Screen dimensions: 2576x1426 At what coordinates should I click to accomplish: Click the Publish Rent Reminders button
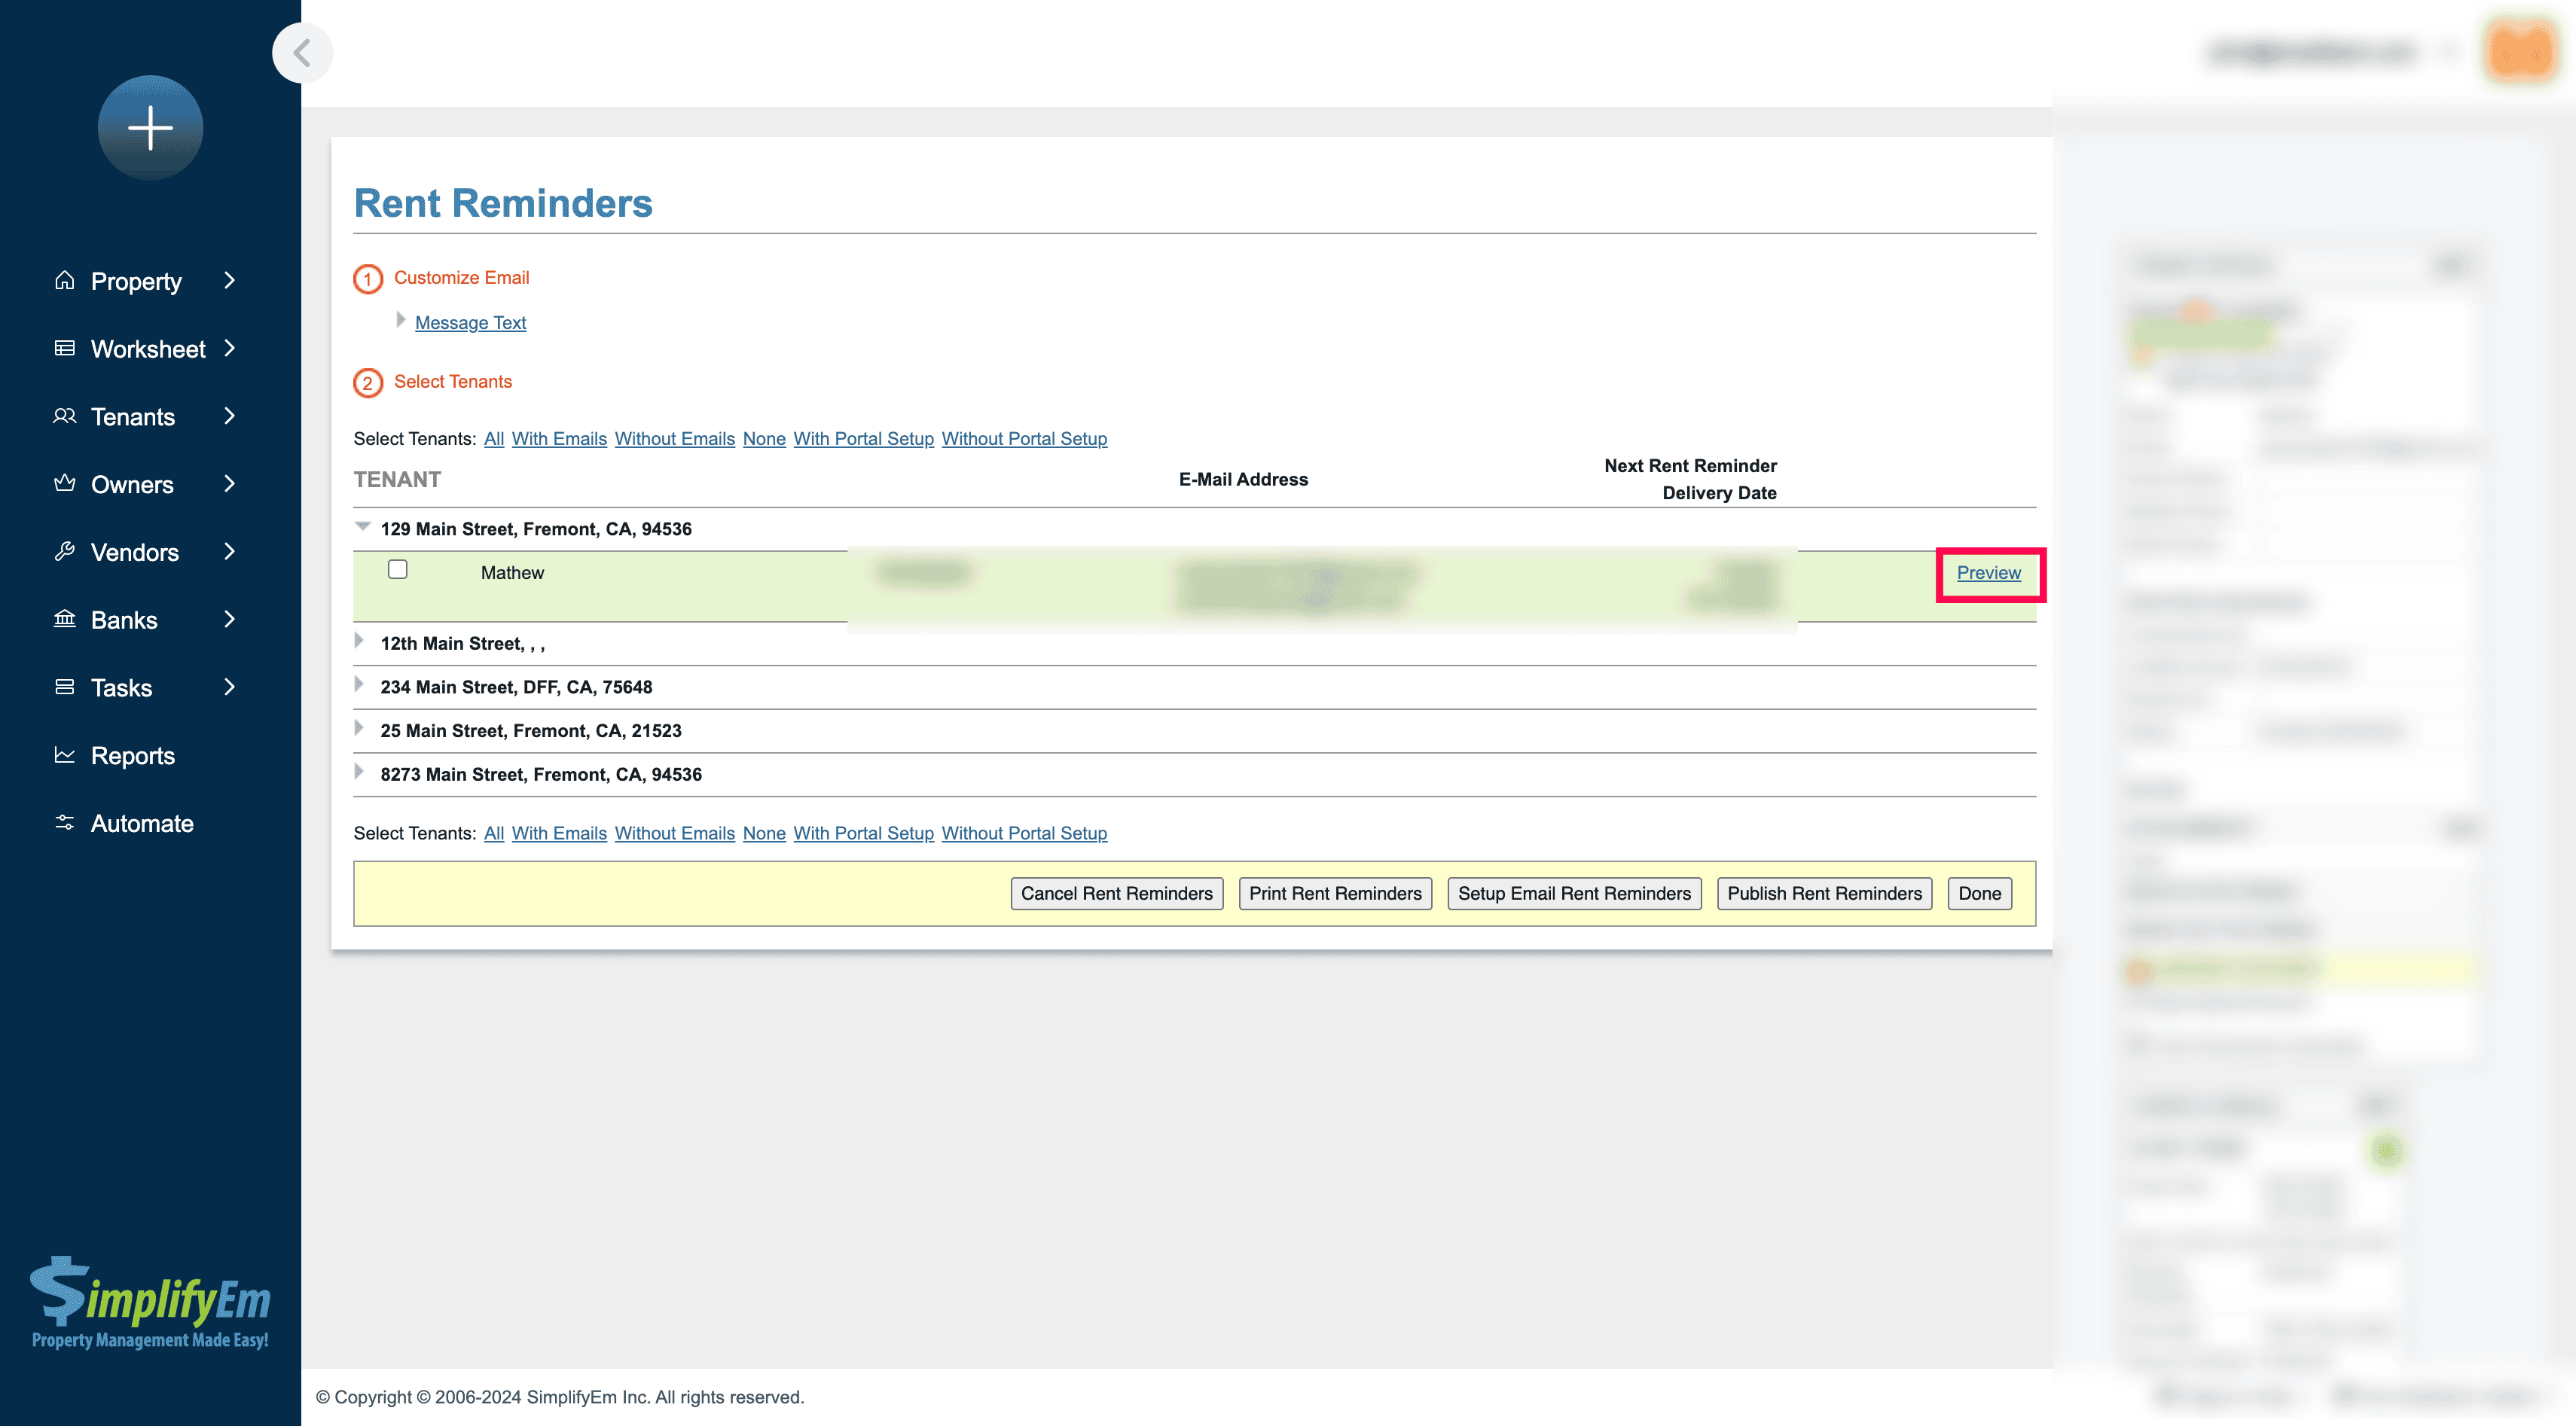[1824, 892]
